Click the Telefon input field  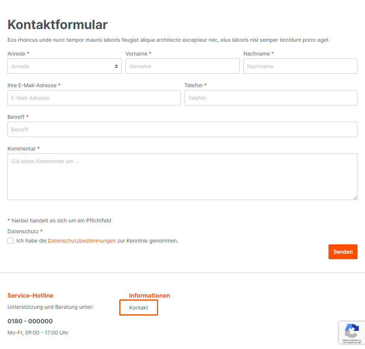(271, 98)
